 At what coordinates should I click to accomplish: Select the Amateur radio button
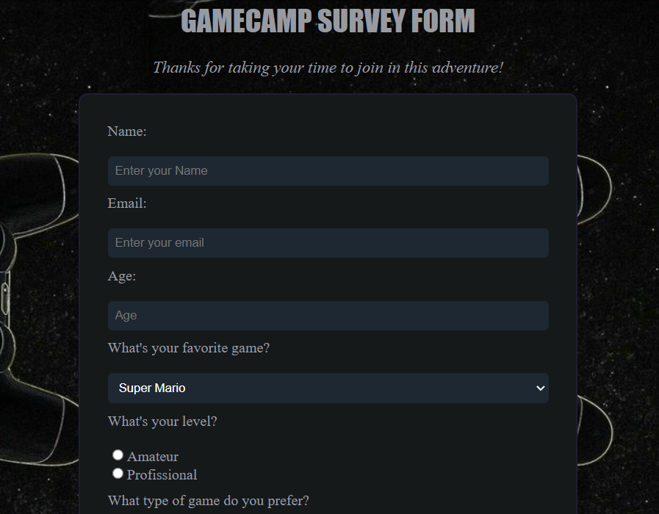(x=118, y=455)
